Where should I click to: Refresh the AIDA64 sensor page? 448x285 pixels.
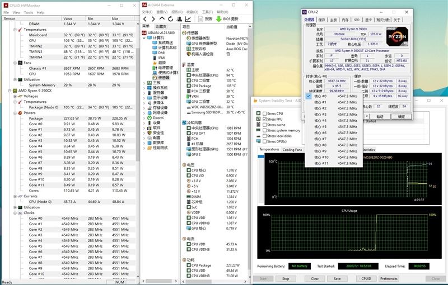[171, 19]
